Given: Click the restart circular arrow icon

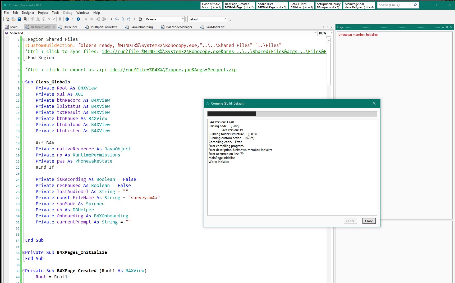Looking at the screenshot, I should pyautogui.click(x=140, y=19).
